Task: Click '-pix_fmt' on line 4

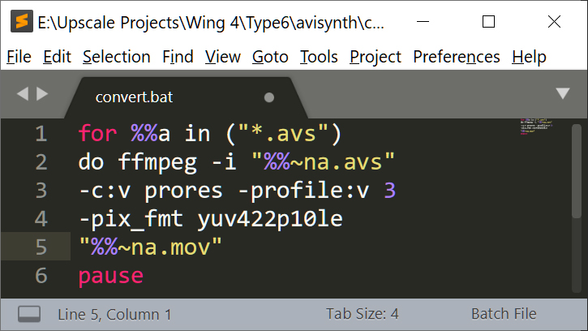Action: pos(131,219)
